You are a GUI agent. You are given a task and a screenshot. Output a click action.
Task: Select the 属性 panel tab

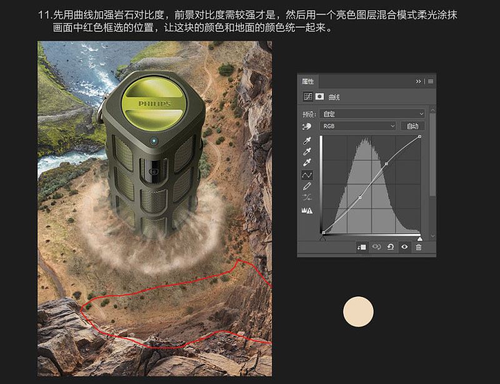308,81
